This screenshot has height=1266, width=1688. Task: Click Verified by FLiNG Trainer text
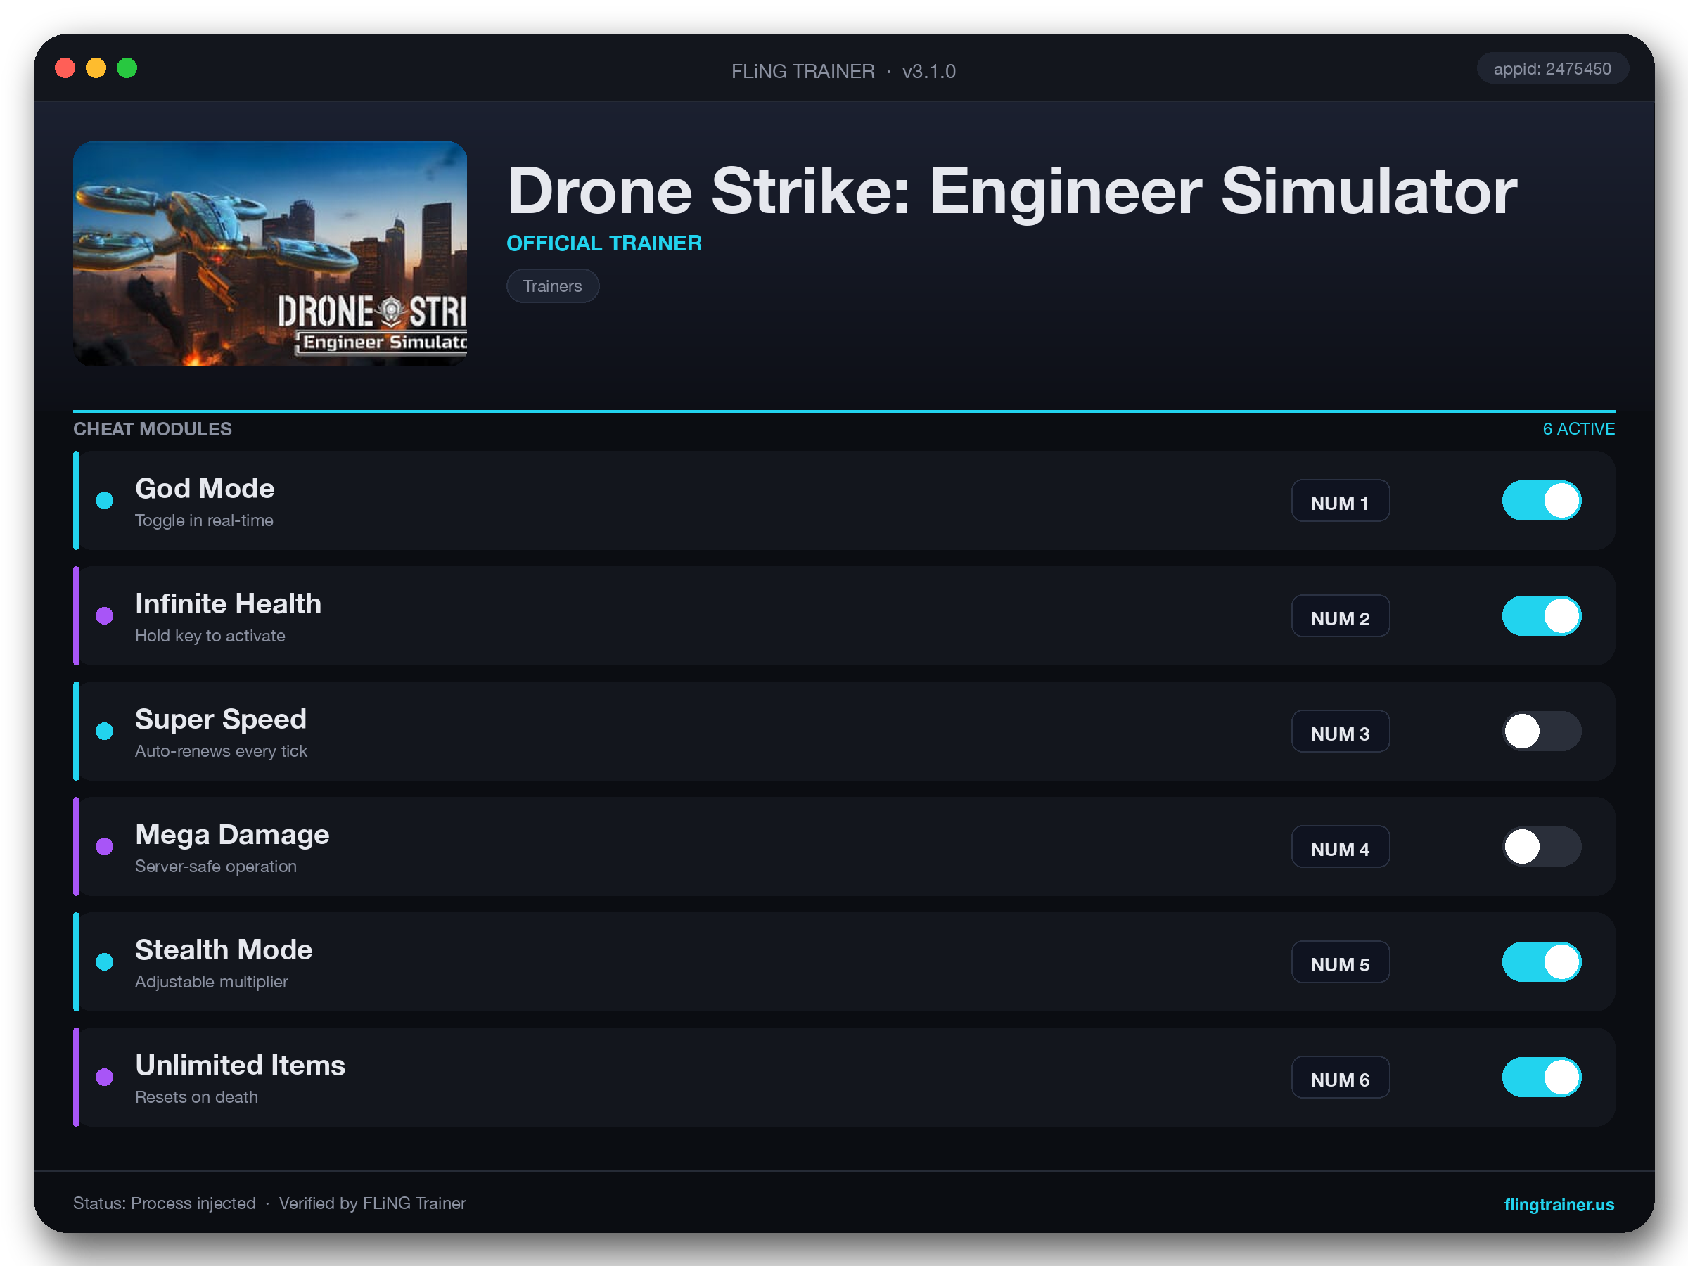372,1203
